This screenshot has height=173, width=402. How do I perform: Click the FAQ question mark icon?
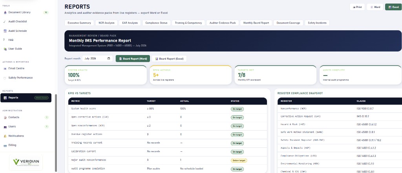(x=4, y=40)
